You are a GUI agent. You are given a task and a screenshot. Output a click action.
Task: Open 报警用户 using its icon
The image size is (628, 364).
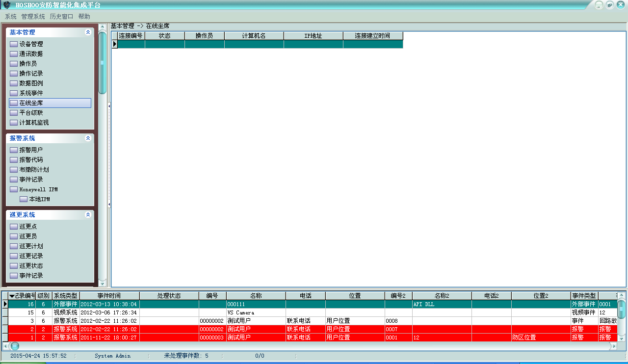tap(14, 150)
